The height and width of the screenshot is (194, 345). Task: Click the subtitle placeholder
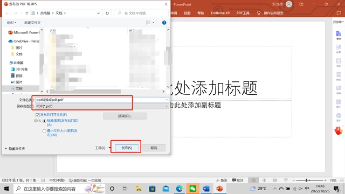(231, 119)
